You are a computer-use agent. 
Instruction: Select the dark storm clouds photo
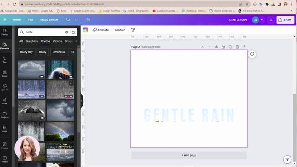point(60,110)
